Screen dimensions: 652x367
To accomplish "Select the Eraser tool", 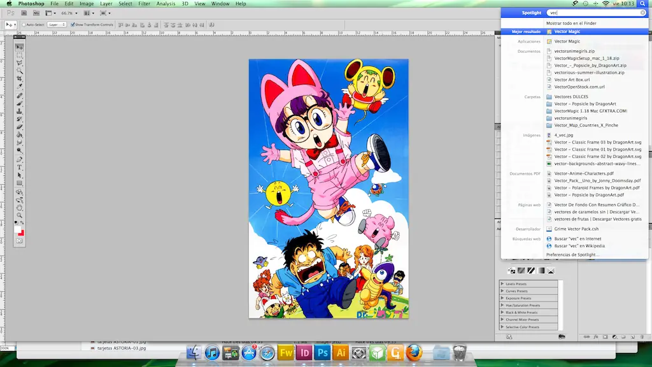I will (x=20, y=127).
